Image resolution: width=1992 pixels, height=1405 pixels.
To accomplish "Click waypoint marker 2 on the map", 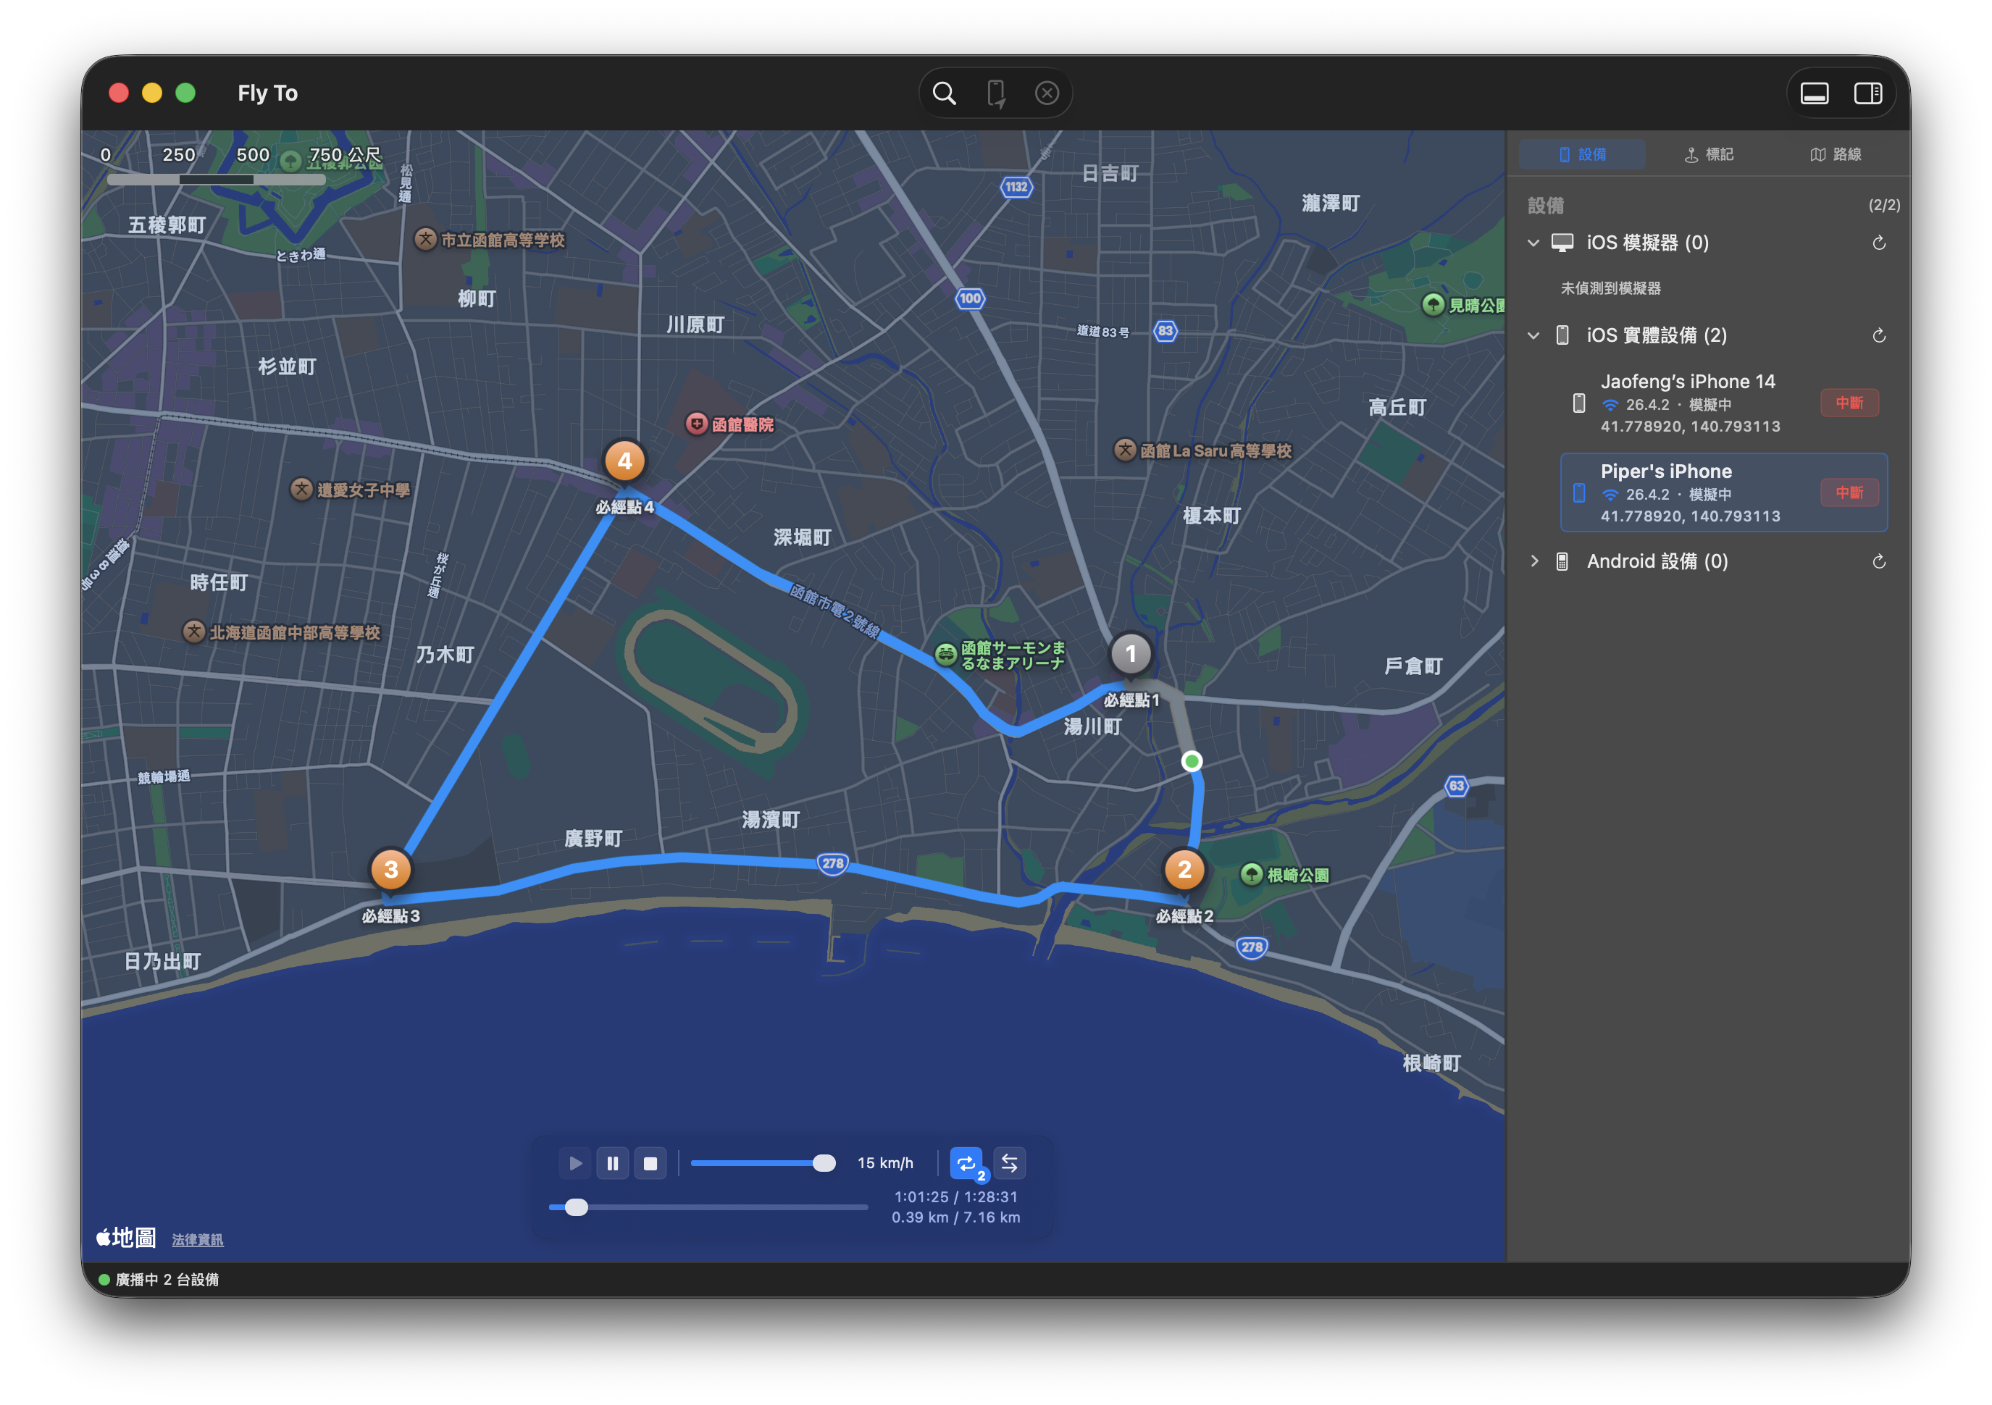I will click(1184, 870).
